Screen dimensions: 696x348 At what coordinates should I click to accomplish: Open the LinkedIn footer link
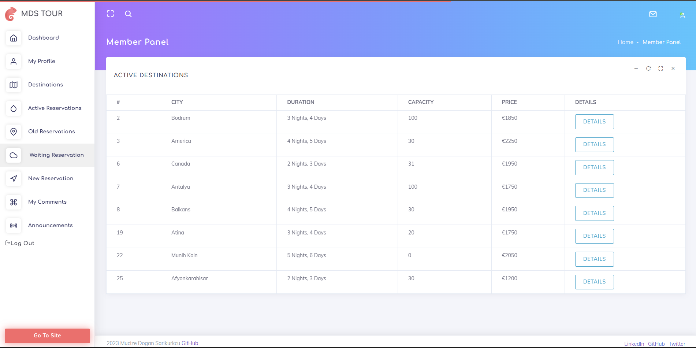click(x=634, y=344)
